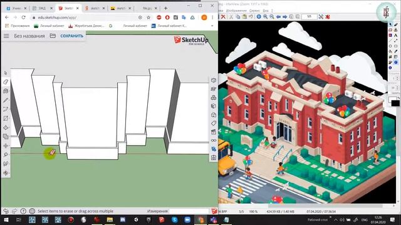Open the Entity Info panel in SketchUp
This screenshot has width=401, height=225.
click(x=214, y=81)
